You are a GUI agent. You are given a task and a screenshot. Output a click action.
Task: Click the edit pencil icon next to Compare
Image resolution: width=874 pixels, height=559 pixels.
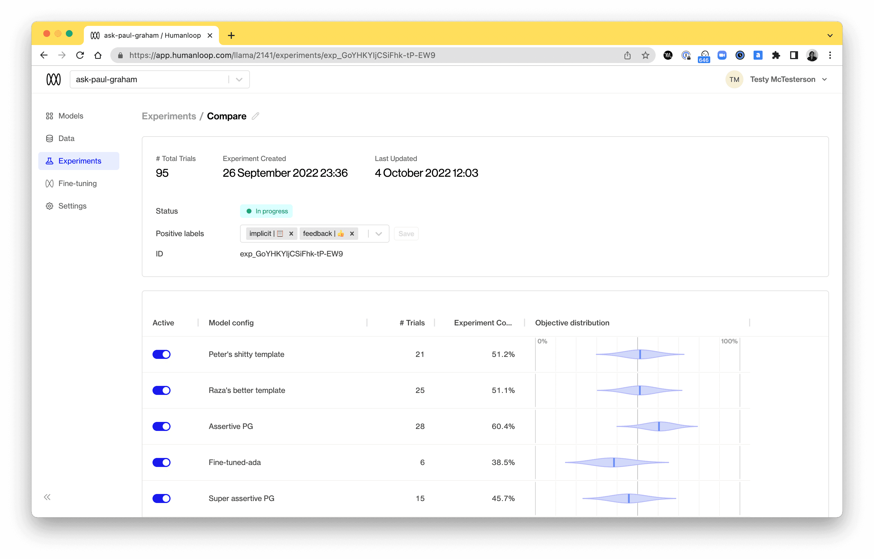coord(255,116)
